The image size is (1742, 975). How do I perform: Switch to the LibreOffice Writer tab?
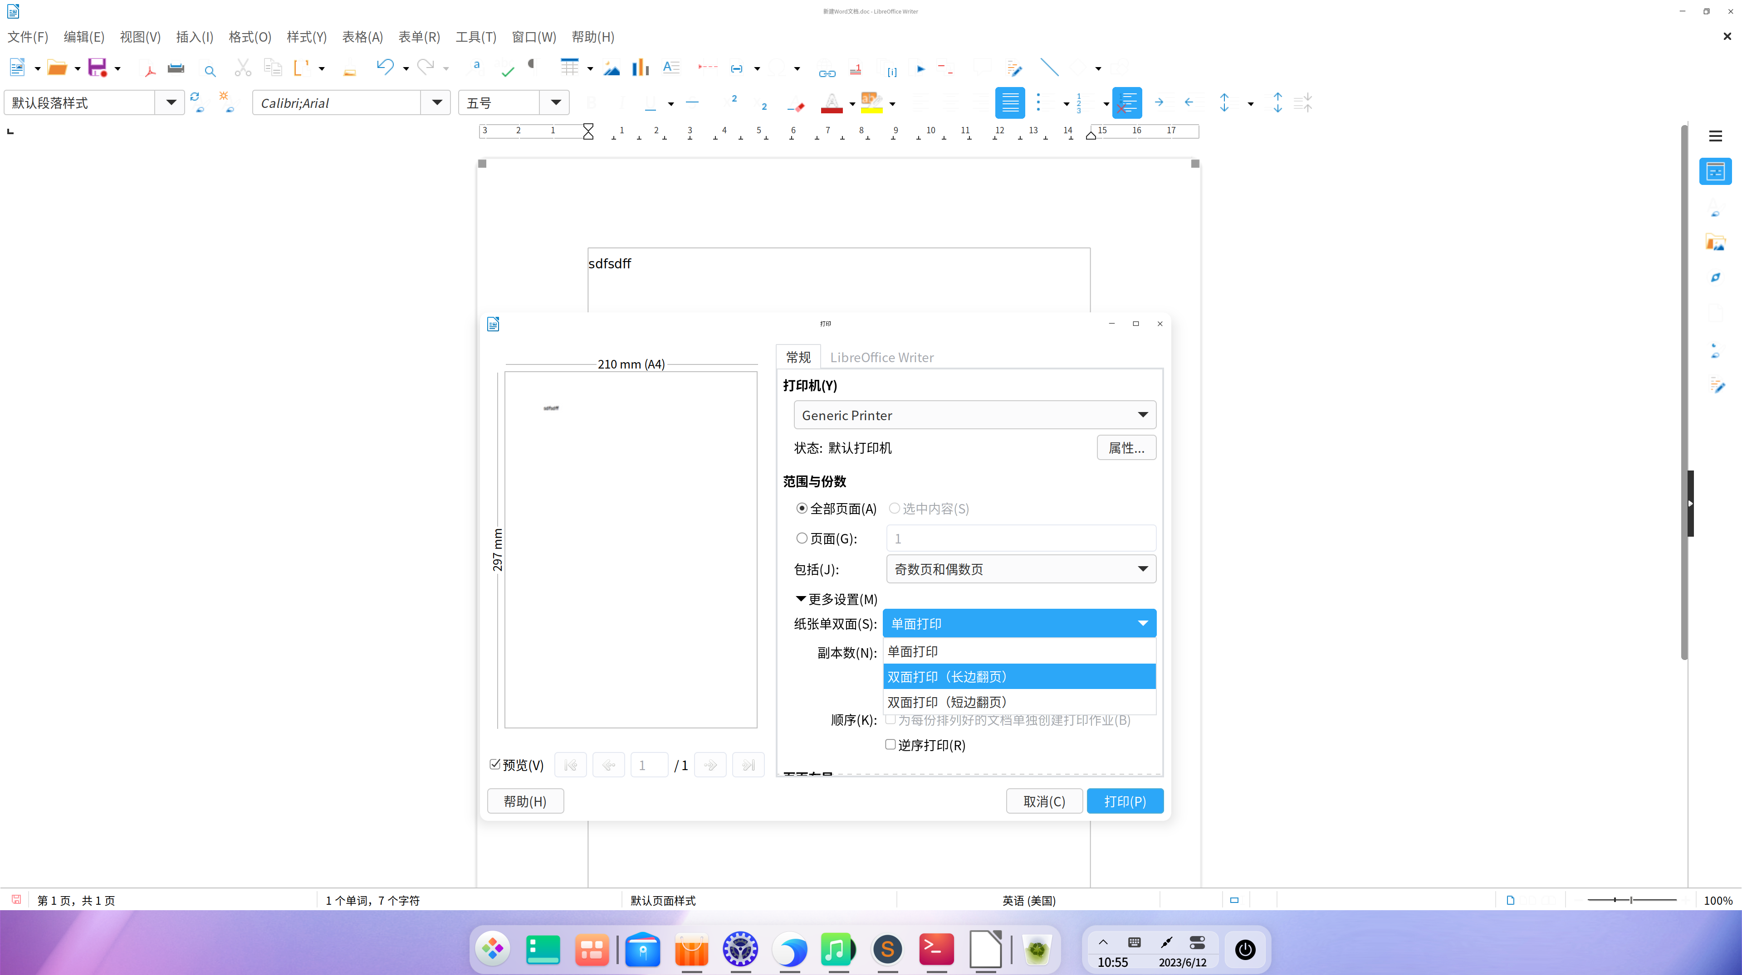coord(881,358)
